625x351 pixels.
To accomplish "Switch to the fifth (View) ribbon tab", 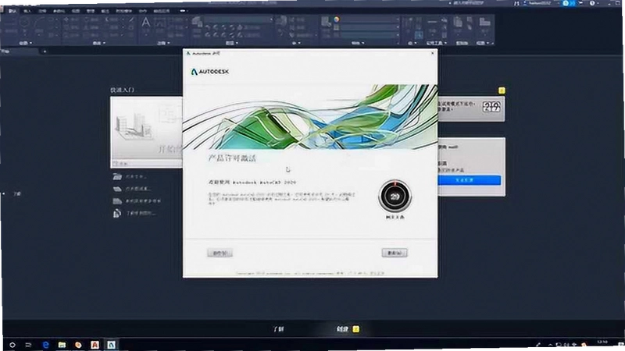I will coord(76,11).
